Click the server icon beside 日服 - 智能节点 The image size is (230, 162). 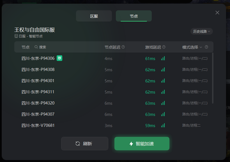[16, 36]
